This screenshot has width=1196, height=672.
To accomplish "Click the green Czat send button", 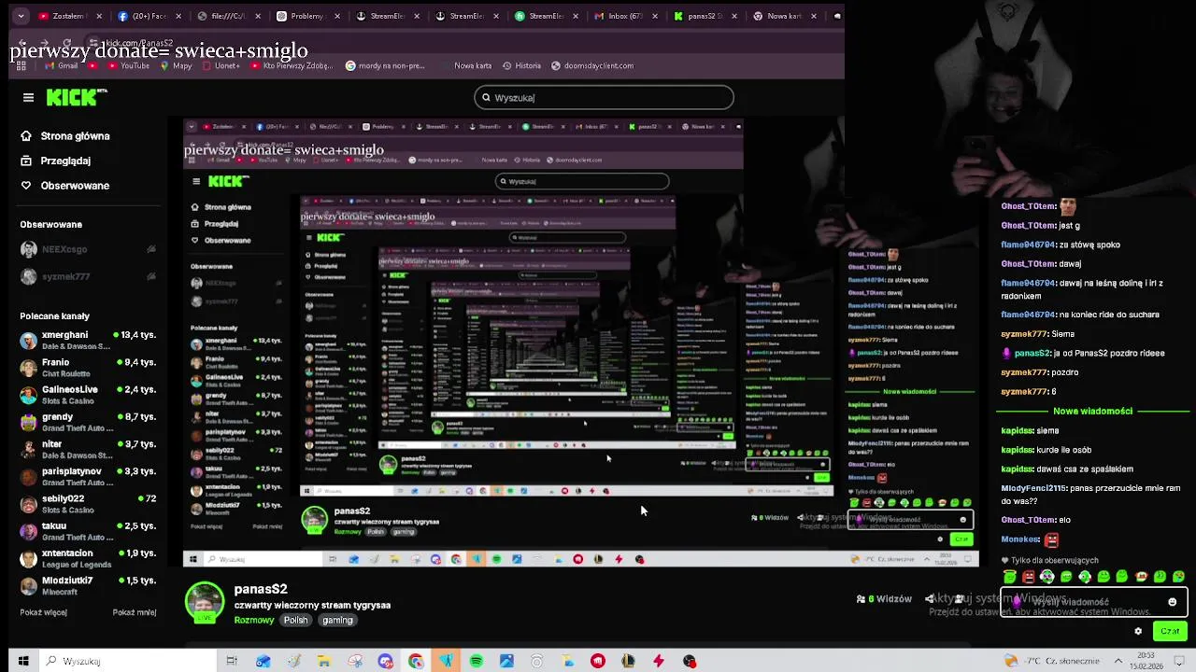I will [1170, 632].
